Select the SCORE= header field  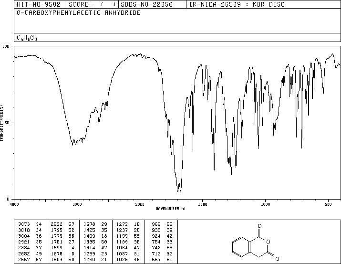tap(93, 4)
